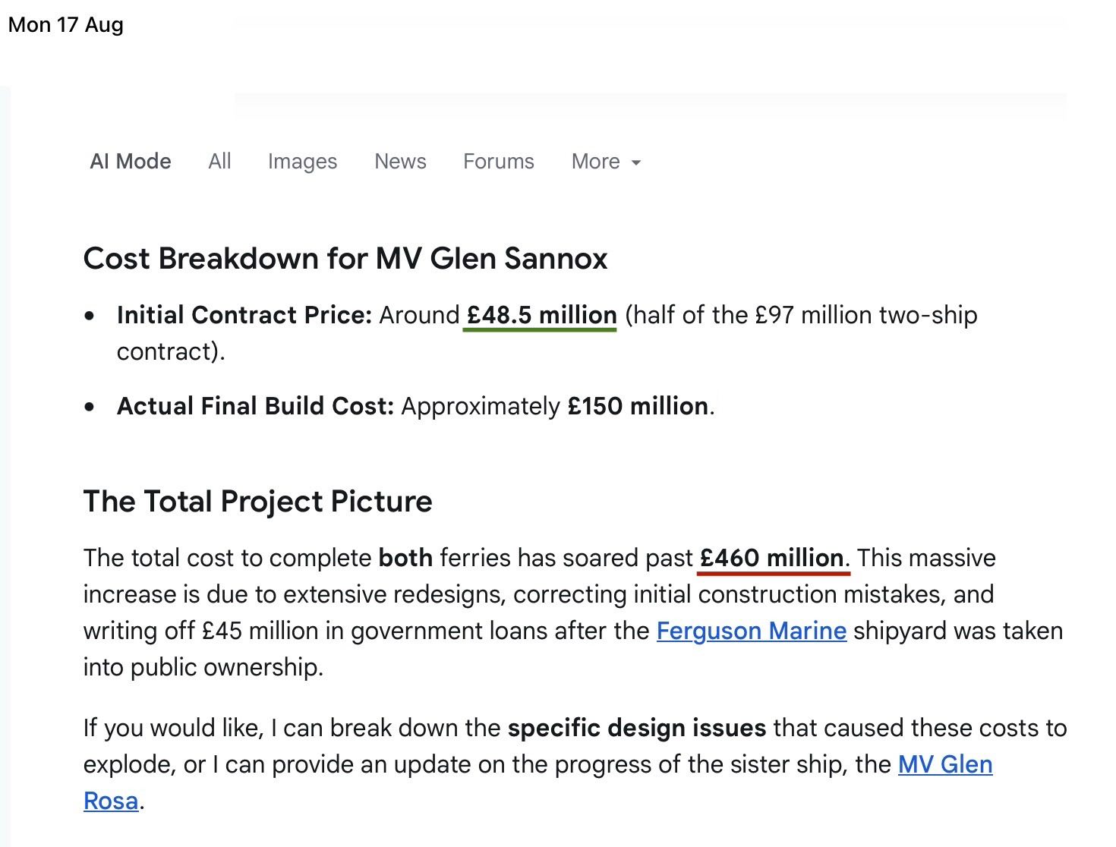Go to the News tab
The height and width of the screenshot is (847, 1116).
(x=400, y=162)
